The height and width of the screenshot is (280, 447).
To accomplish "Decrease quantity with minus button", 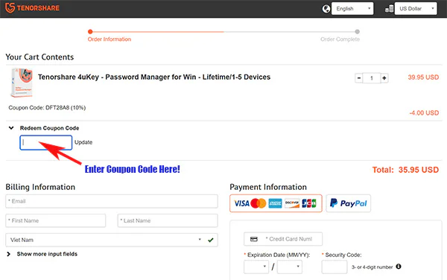I will tap(359, 78).
